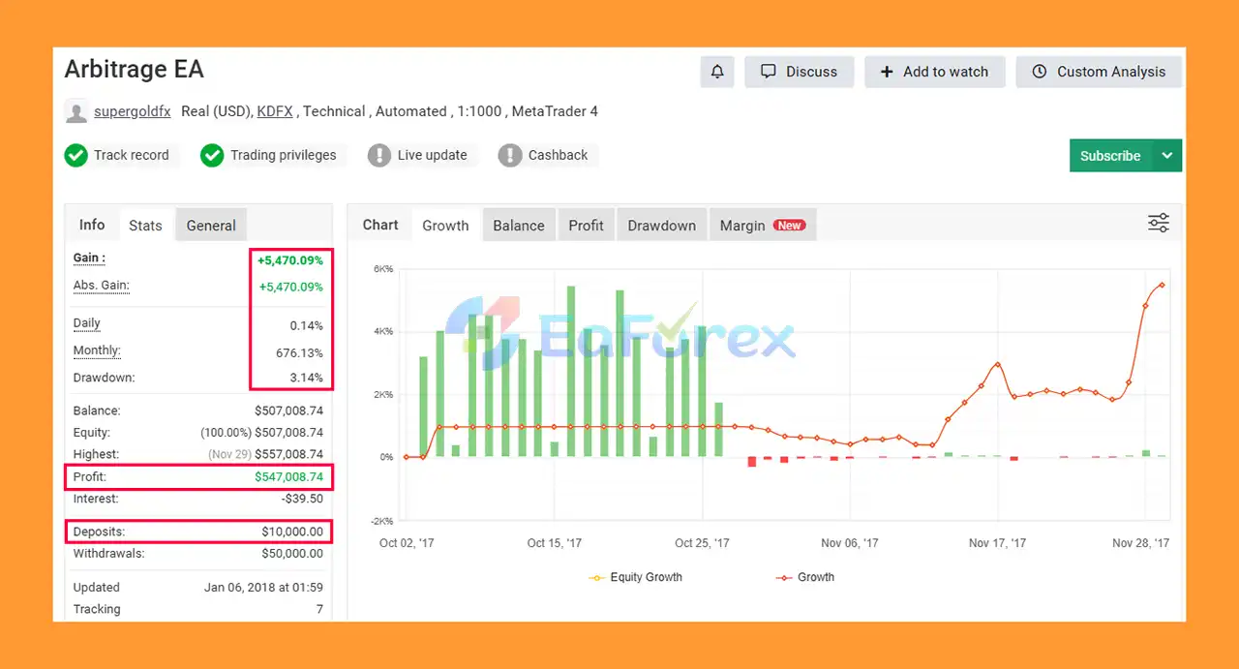Click the Track record green checkmark icon
1239x669 pixels.
coord(76,155)
